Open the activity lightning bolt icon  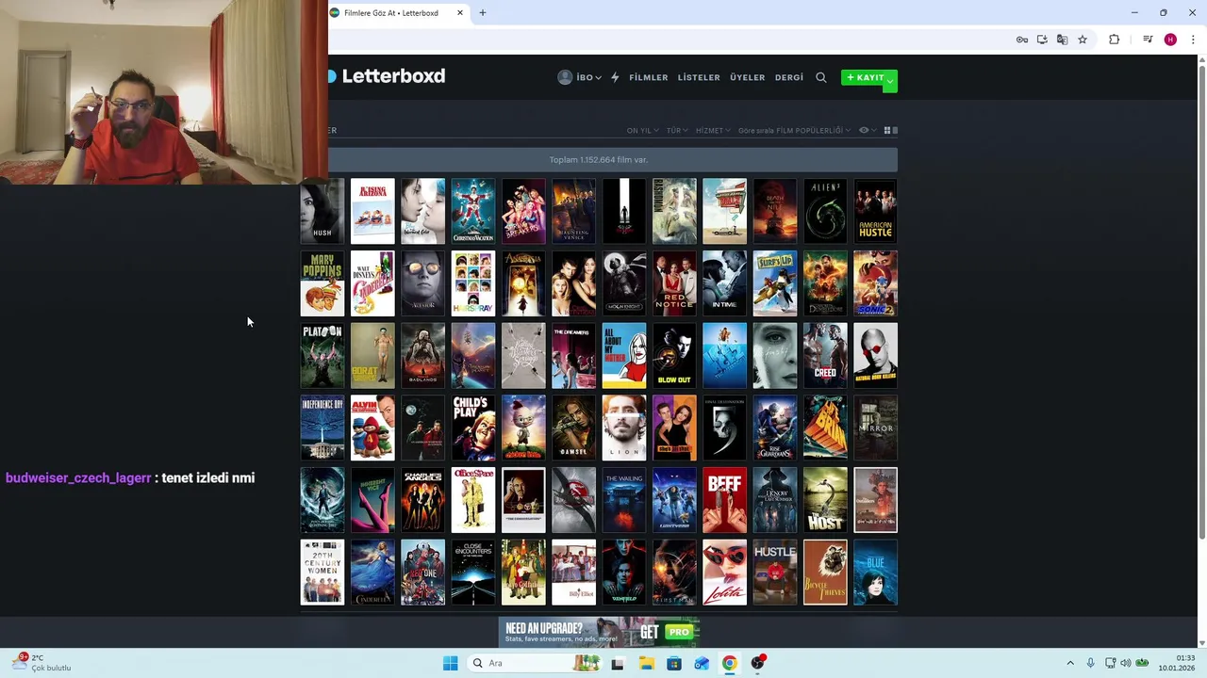[615, 77]
